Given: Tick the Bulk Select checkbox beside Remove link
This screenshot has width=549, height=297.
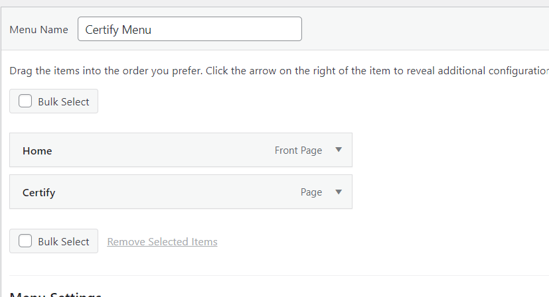Looking at the screenshot, I should pos(25,241).
